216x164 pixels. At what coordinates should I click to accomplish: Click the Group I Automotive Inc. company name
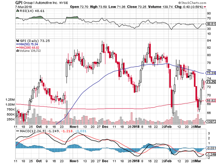point(40,3)
